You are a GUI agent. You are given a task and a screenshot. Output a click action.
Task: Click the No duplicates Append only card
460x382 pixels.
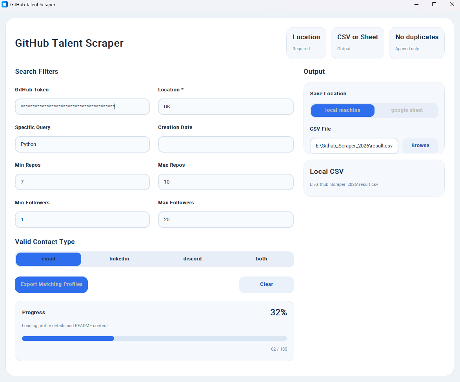(x=416, y=43)
